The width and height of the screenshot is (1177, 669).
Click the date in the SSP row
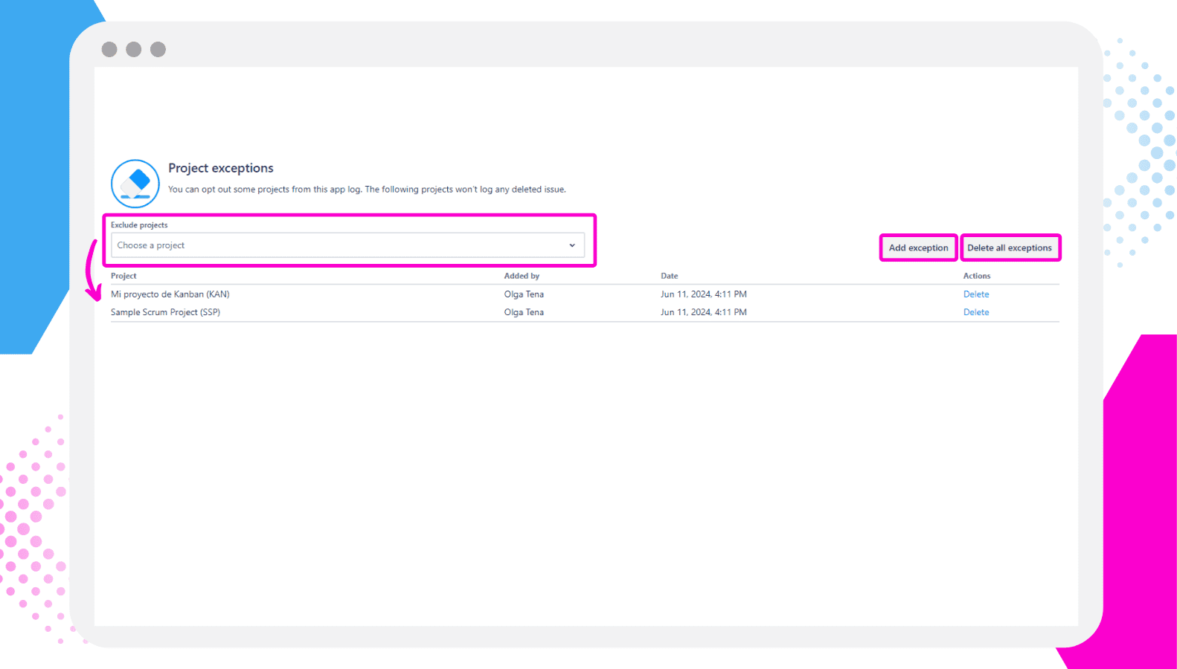click(703, 312)
